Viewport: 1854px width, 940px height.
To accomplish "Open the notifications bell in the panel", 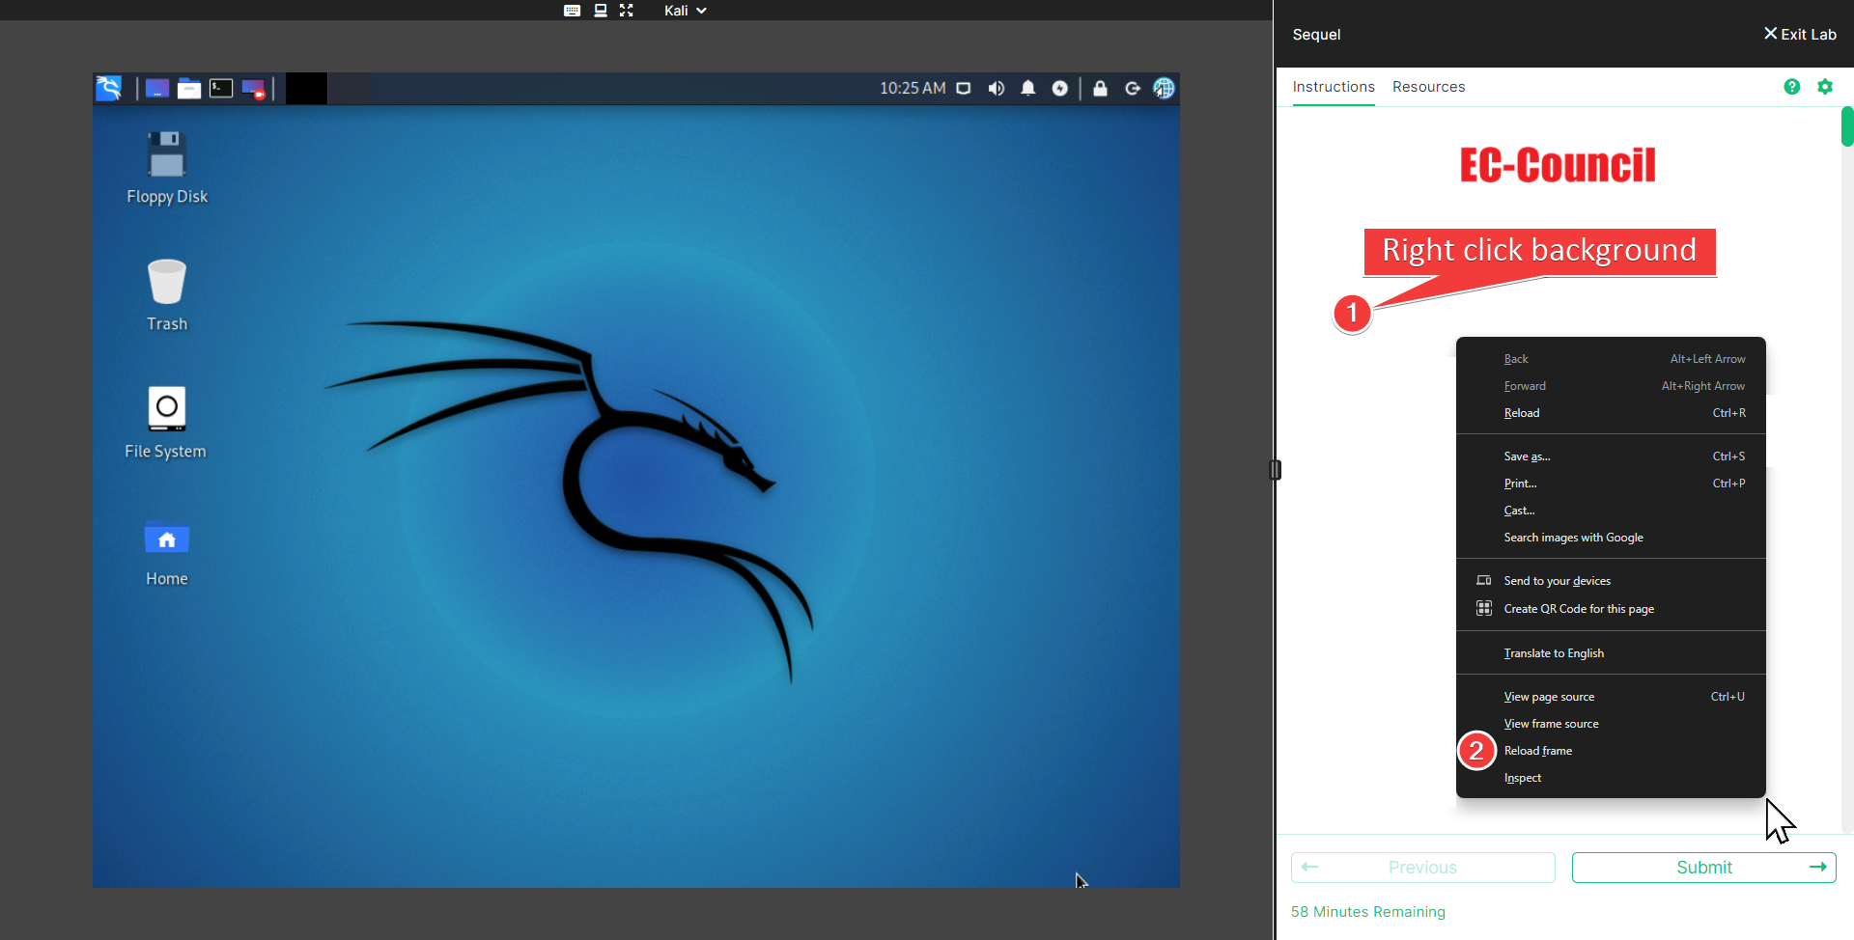I will pos(1028,89).
